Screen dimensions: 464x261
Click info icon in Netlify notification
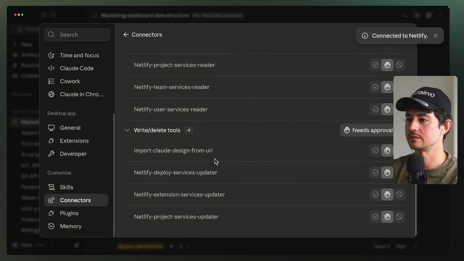pyautogui.click(x=365, y=36)
